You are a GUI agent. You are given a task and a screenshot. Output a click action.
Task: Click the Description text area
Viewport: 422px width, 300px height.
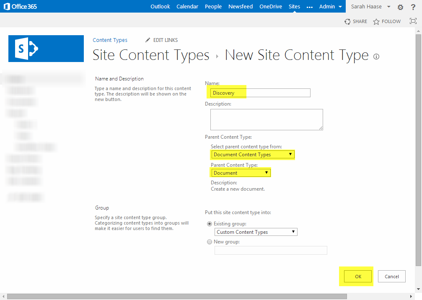(267, 119)
